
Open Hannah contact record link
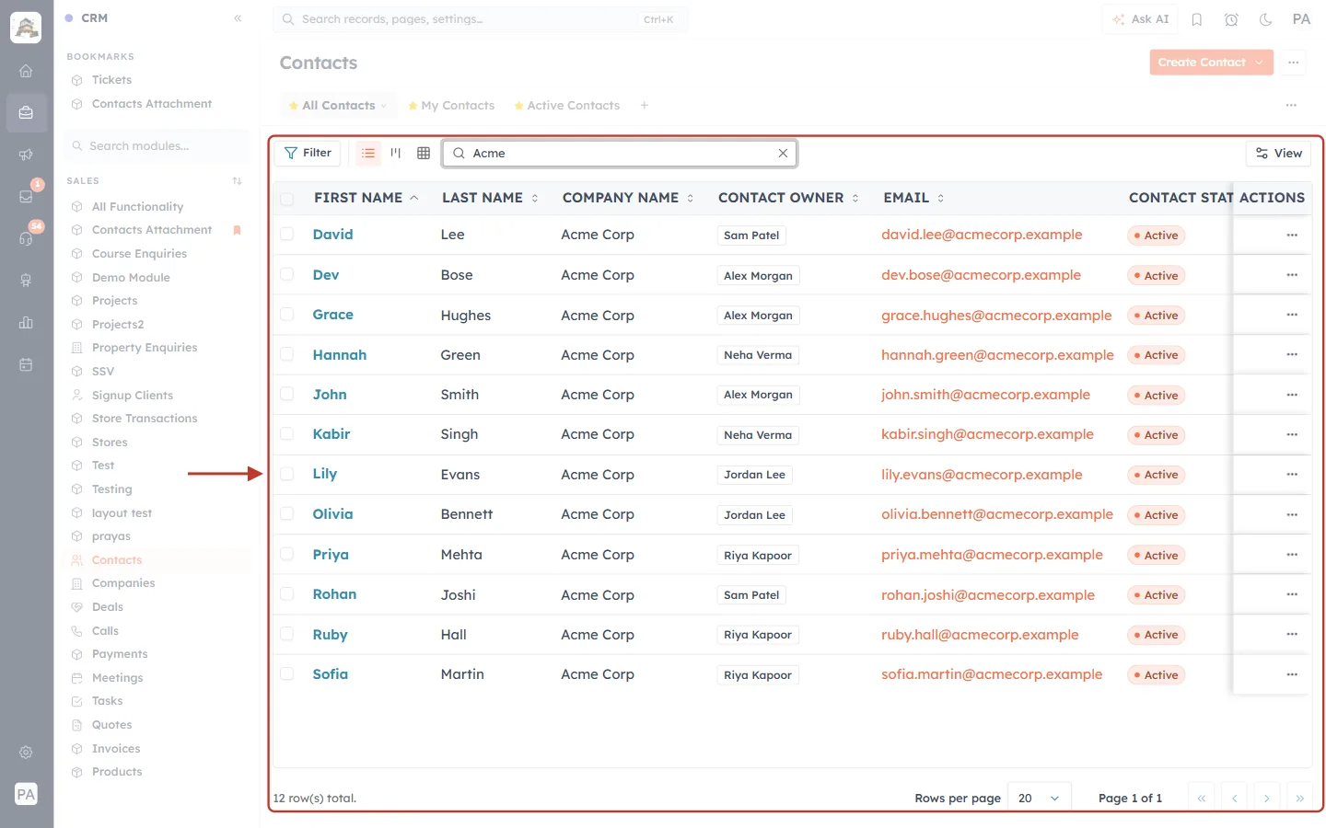[339, 355]
